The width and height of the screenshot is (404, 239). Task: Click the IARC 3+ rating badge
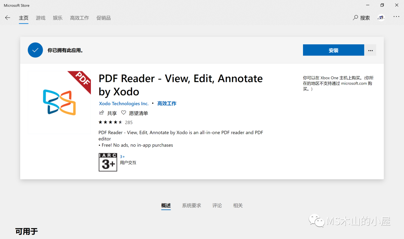108,162
